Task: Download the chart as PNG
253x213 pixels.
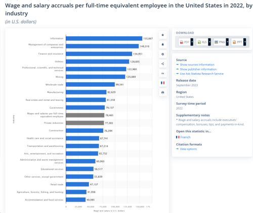Action: (220, 42)
